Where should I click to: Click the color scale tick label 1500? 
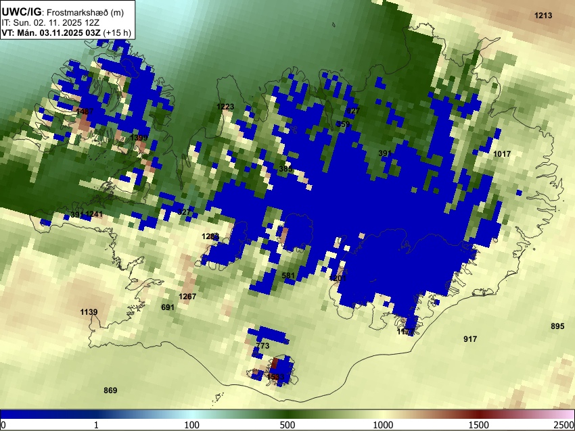(479, 425)
